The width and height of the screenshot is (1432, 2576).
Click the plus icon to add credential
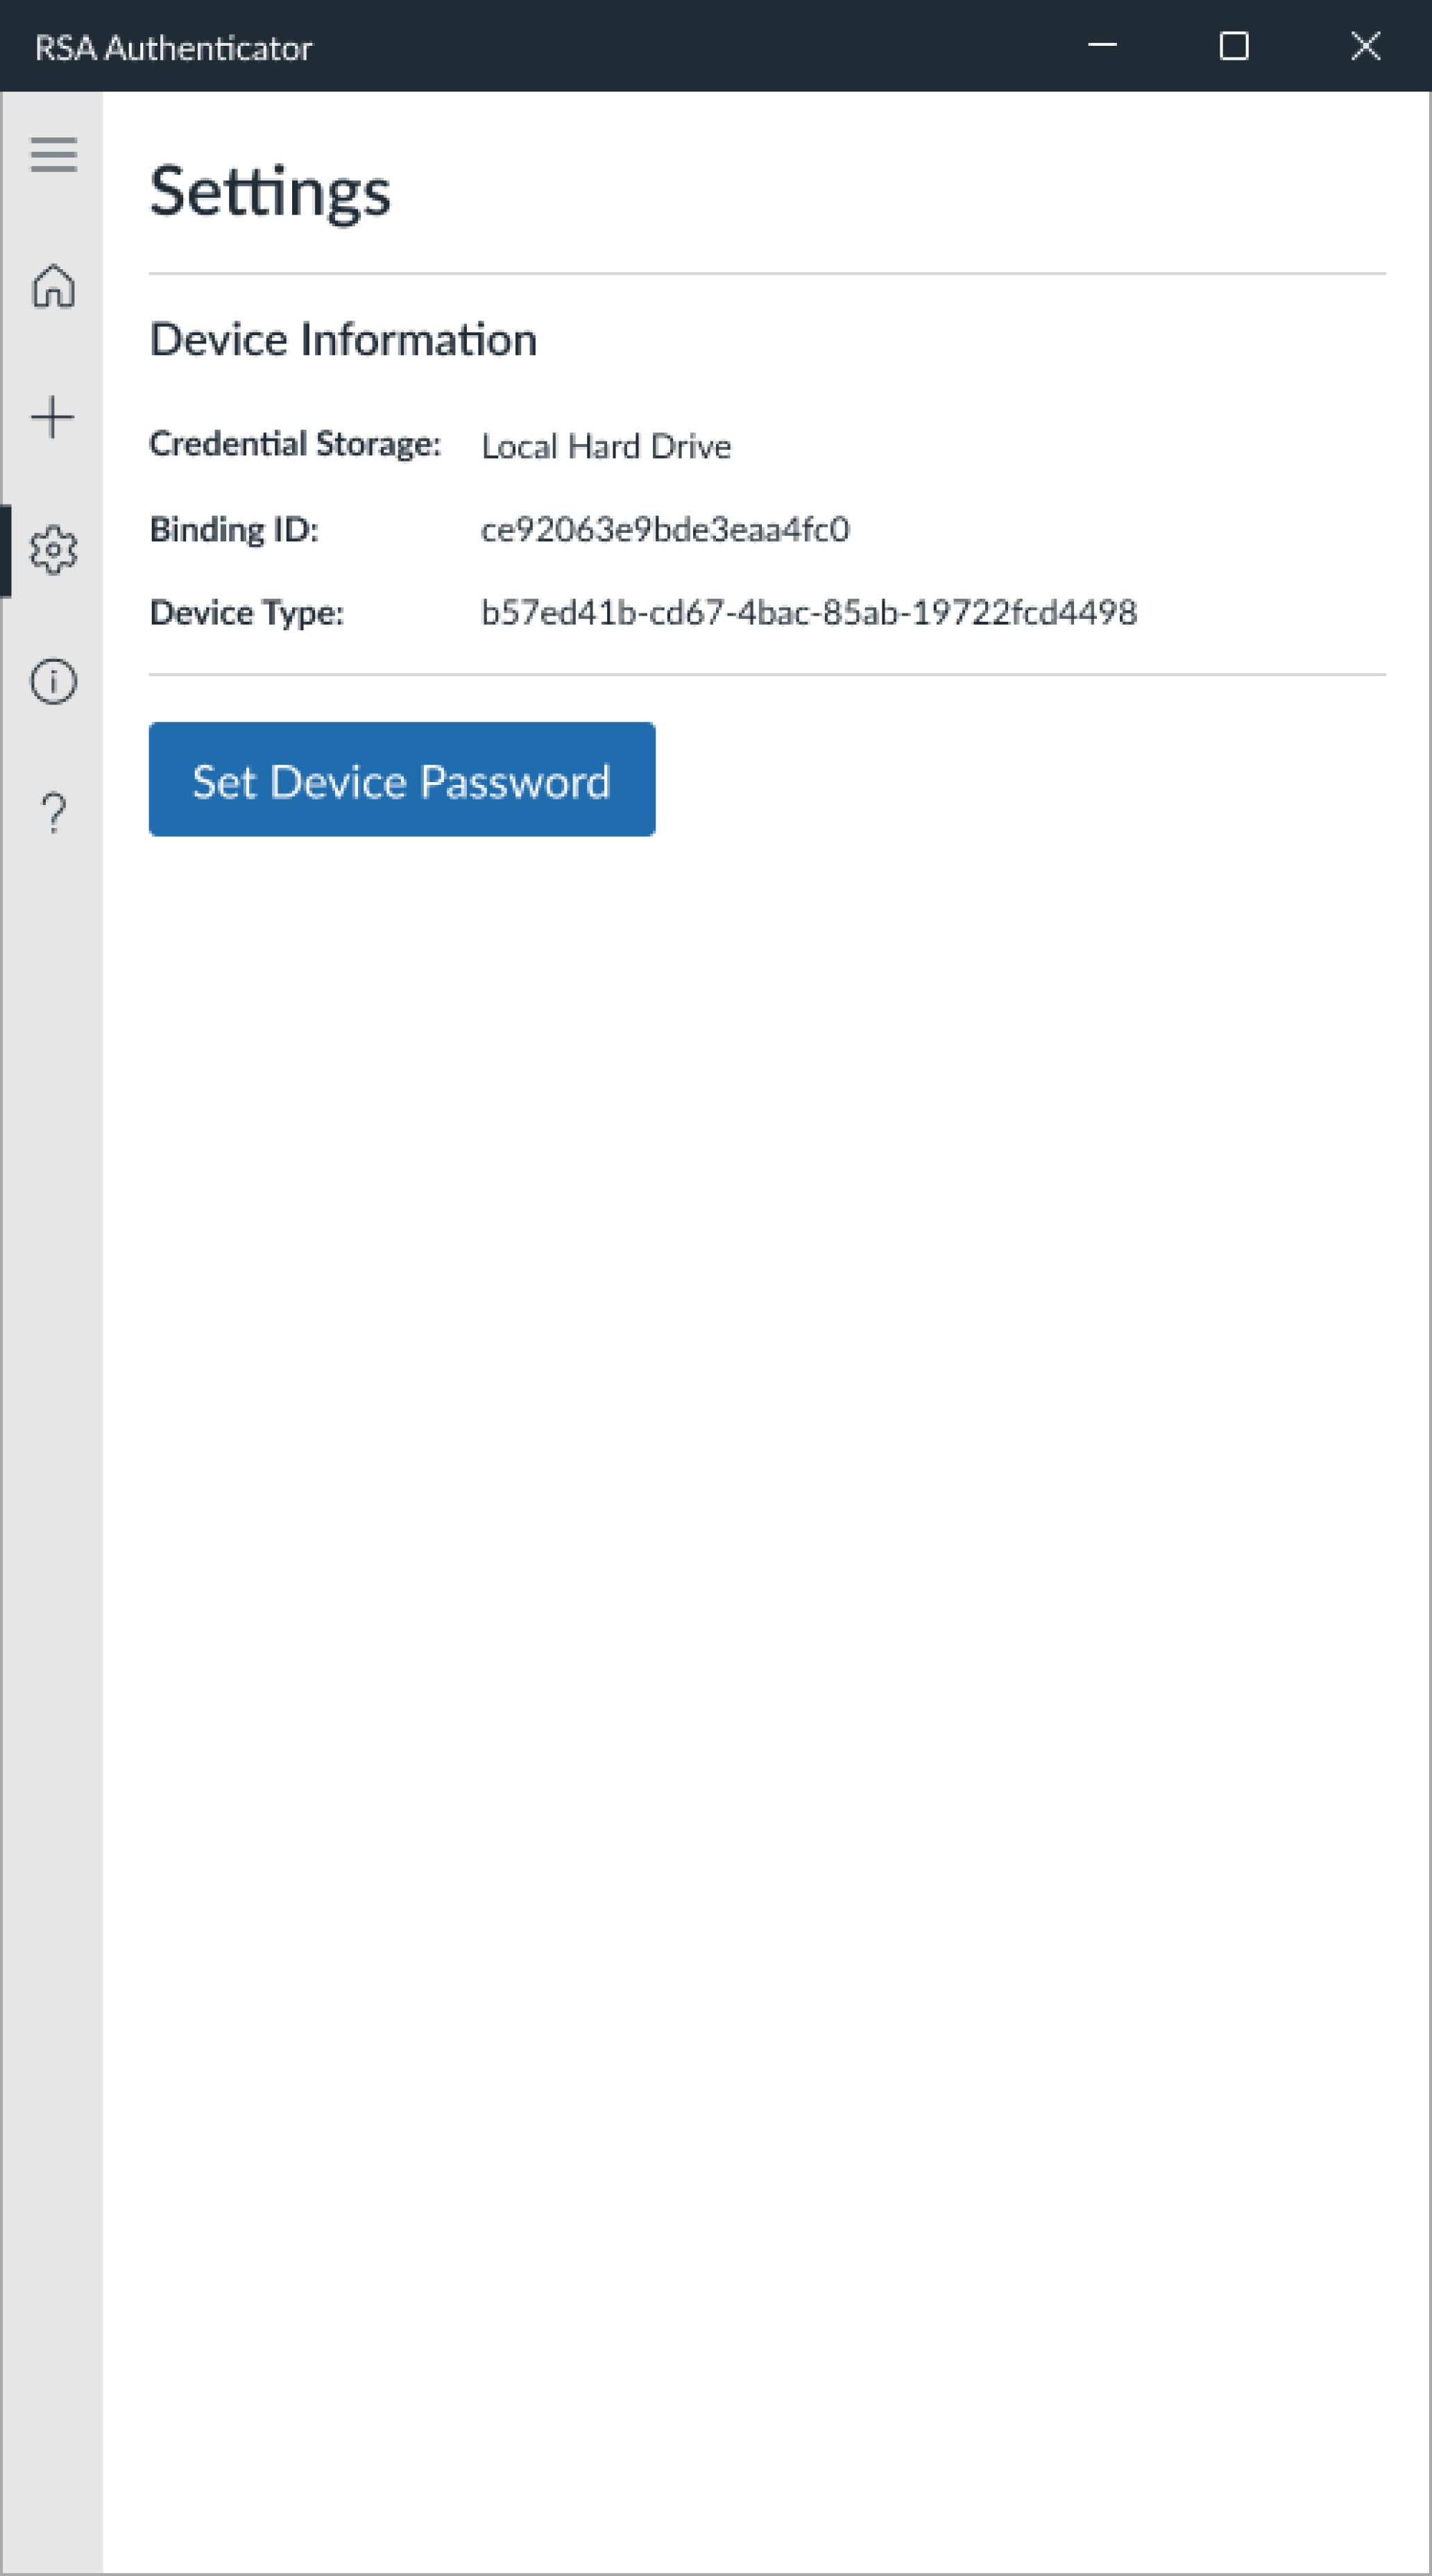point(53,417)
